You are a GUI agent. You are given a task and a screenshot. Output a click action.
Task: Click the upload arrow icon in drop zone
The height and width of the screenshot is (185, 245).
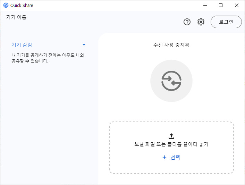tap(171, 136)
